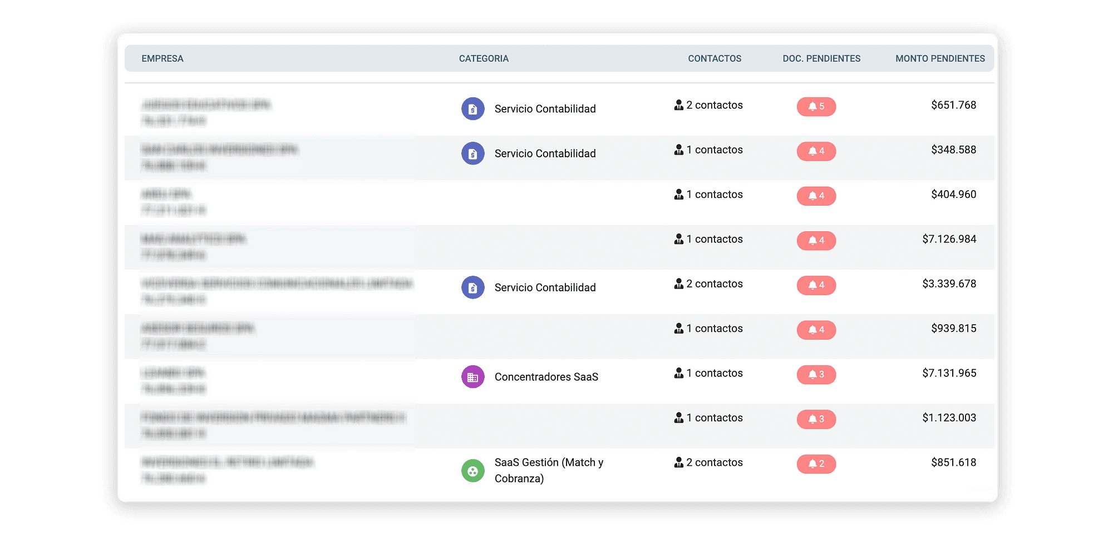Click '1 contactos' in the $1.123.003 row
This screenshot has height=542, width=1113.
coord(714,418)
